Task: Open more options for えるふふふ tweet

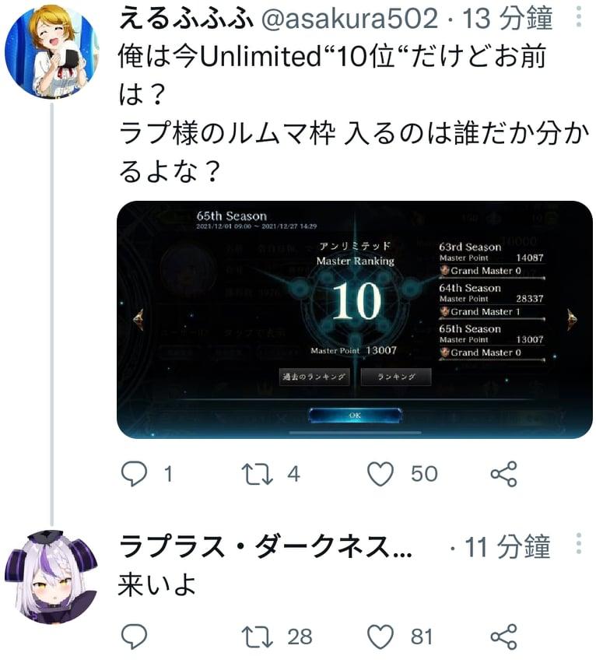Action: [x=579, y=17]
